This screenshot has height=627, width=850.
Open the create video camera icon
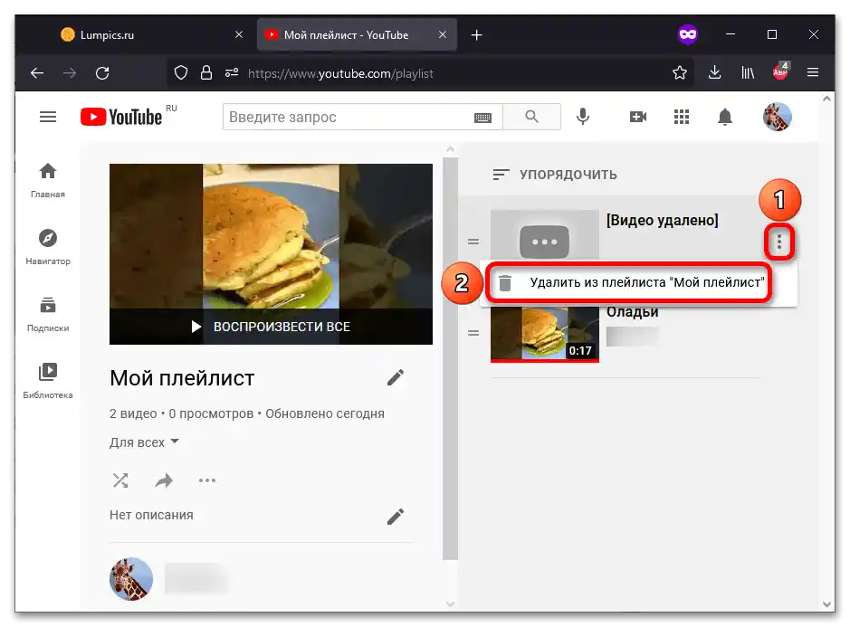tap(638, 117)
